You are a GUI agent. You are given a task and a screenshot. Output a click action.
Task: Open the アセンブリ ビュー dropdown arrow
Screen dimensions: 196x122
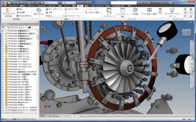[x=26, y=27]
